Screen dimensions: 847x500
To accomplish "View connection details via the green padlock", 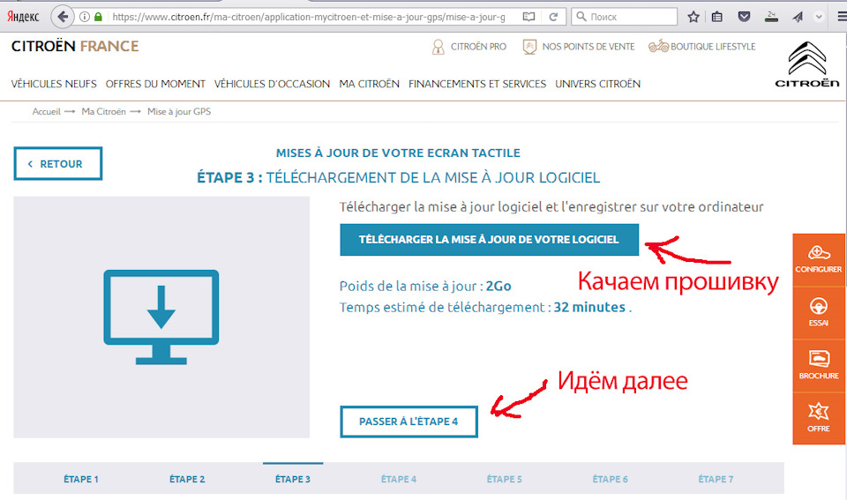I will (x=98, y=17).
